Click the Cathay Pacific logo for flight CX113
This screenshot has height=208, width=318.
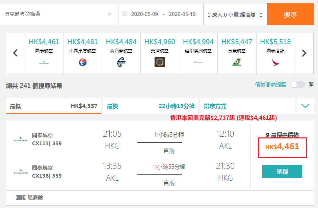21,139
